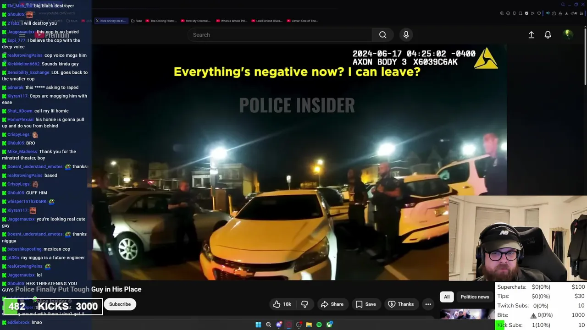The height and width of the screenshot is (330, 587).
Task: Open more actions ellipsis under video
Action: [x=428, y=304]
